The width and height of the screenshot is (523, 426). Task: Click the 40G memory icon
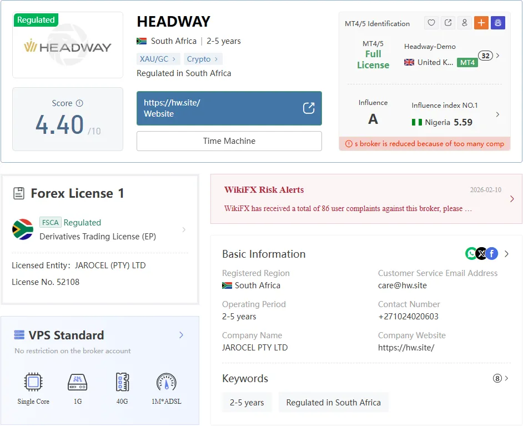122,382
